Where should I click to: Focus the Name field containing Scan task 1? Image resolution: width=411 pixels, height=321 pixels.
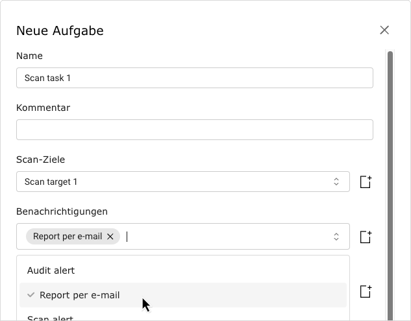(x=194, y=78)
